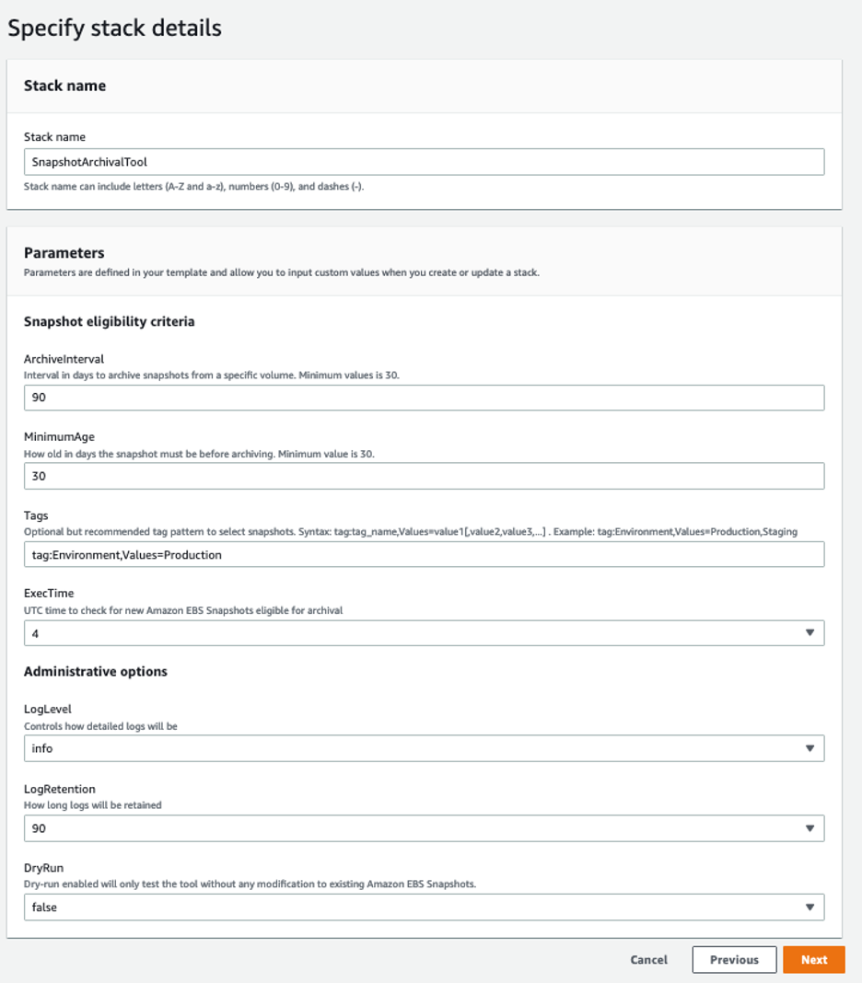The image size is (862, 983).
Task: Click the Parameters section header
Action: click(x=57, y=253)
